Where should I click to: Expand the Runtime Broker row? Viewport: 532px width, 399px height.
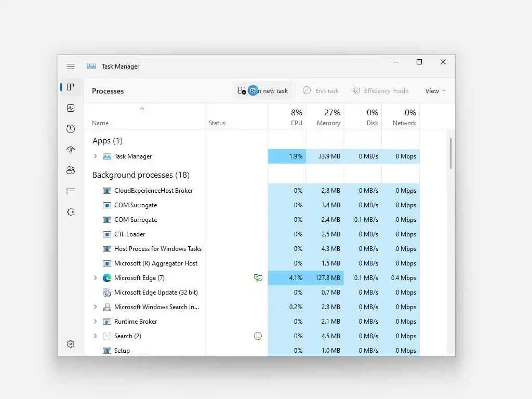click(x=96, y=321)
